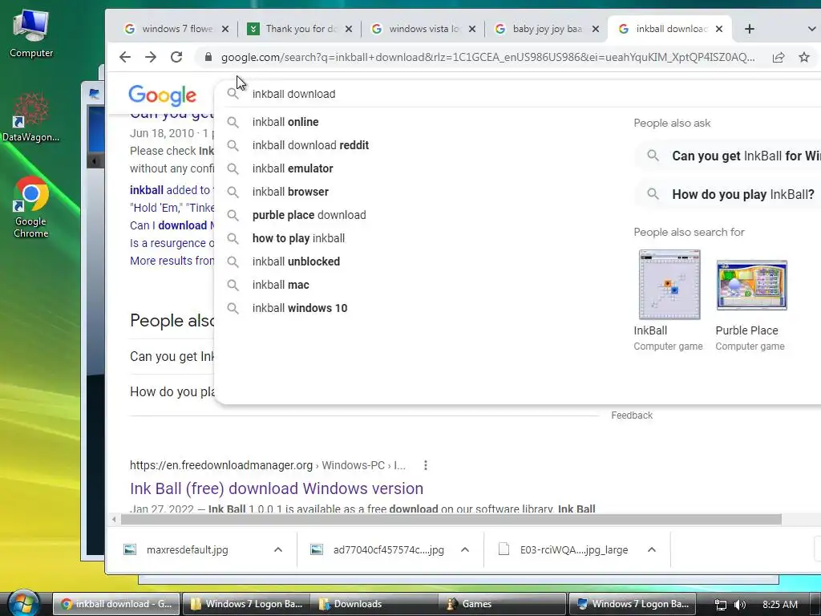
Task: Select suggestion 'inkball unblocked'
Action: click(x=296, y=261)
